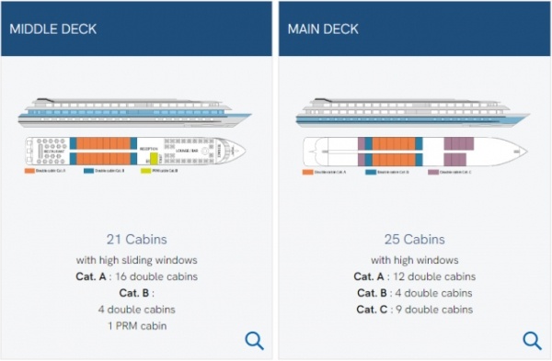This screenshot has height=361, width=552.
Task: Click the restaurant area on the Middle Deck plan
Action: [x=48, y=152]
